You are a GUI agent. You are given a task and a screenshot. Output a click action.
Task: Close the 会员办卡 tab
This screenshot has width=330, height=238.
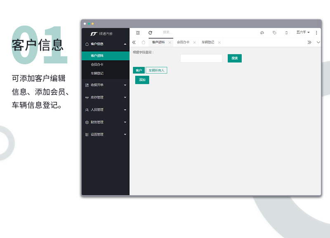pyautogui.click(x=194, y=42)
